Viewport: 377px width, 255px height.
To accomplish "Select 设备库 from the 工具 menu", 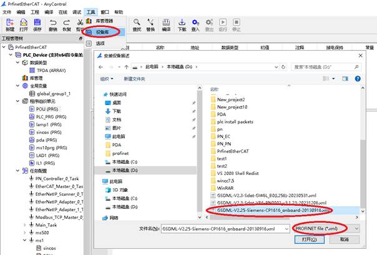I will [x=101, y=31].
